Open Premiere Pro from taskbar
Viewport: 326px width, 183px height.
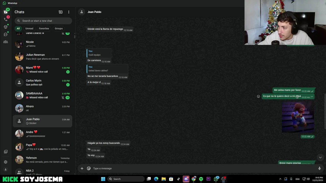tap(209, 179)
